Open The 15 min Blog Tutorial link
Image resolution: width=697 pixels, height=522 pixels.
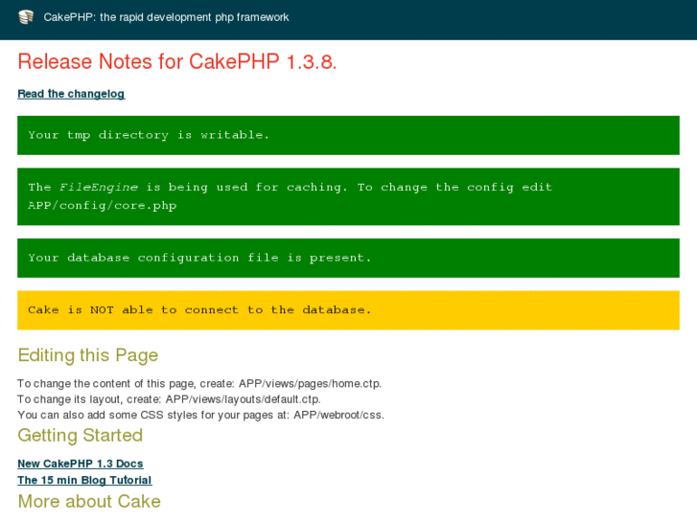point(84,480)
